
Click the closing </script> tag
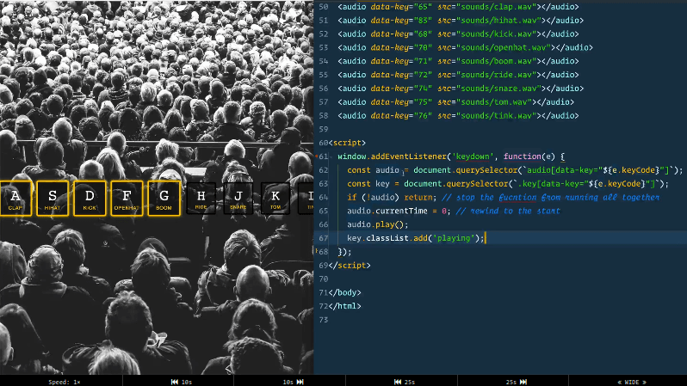pos(350,265)
